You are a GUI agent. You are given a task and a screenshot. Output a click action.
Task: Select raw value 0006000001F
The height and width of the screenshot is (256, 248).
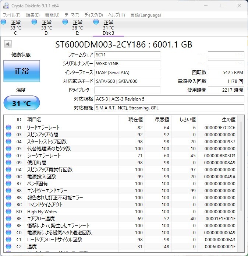click(220, 247)
